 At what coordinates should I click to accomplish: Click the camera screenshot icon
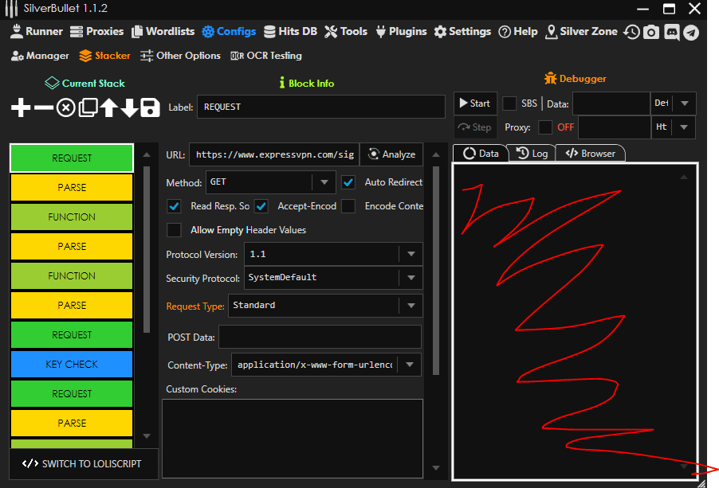pyautogui.click(x=651, y=32)
